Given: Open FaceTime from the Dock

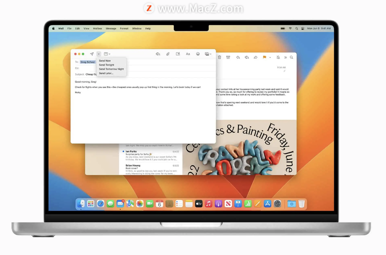Looking at the screenshot, I should coord(150,203).
